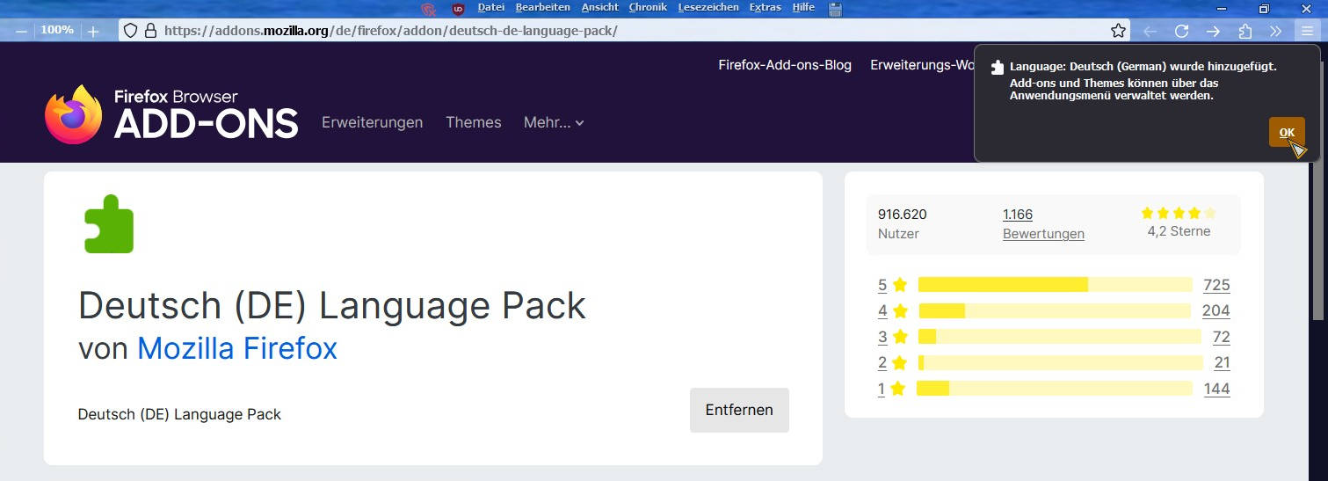Show more tools via double chevron

click(x=1276, y=31)
